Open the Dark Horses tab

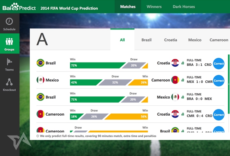pyautogui.click(x=184, y=7)
